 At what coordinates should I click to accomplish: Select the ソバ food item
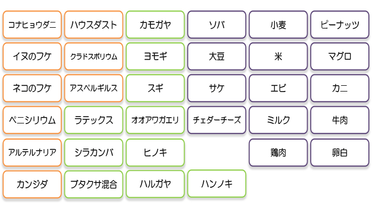[216, 25]
